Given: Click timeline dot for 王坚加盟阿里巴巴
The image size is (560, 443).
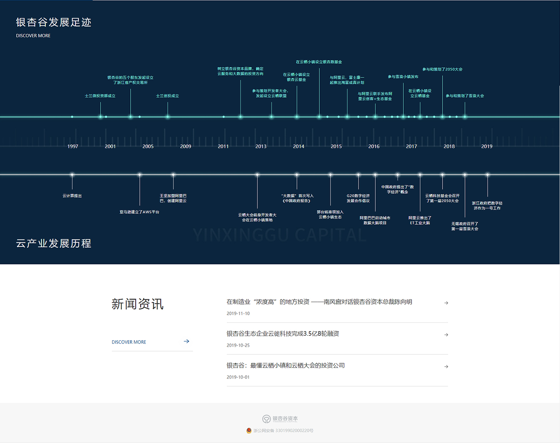Looking at the screenshot, I should pyautogui.click(x=173, y=175).
